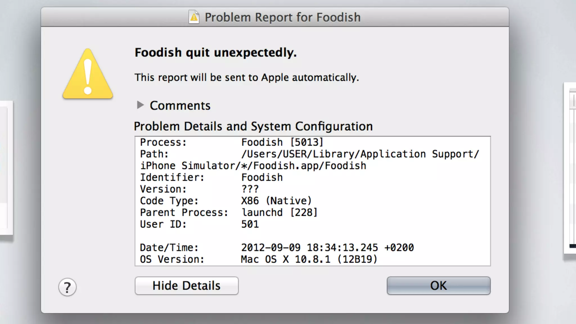Click the Path line in the details box
Screen dimensions: 576x324
pos(309,154)
